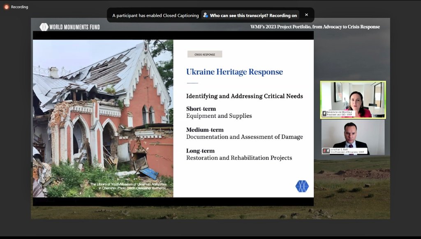Click 'Identifying and Addressing Critical Needs' text

245,96
